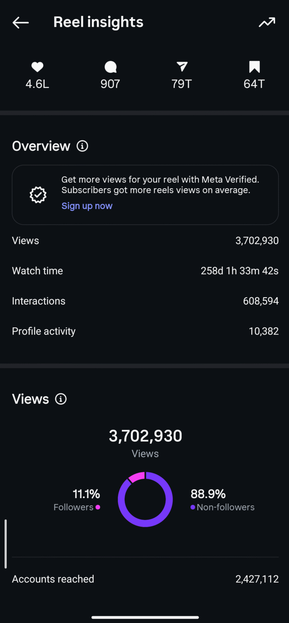Tap the Accounts reached row
This screenshot has height=623, width=289.
click(145, 579)
